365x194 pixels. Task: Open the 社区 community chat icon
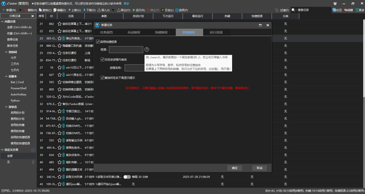pyautogui.click(x=334, y=10)
